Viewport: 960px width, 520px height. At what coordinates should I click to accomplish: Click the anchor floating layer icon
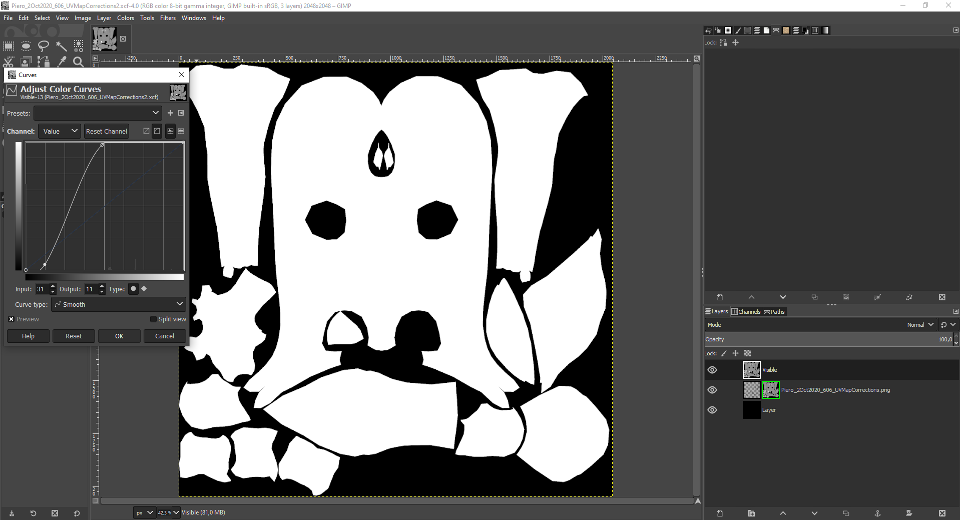[877, 513]
